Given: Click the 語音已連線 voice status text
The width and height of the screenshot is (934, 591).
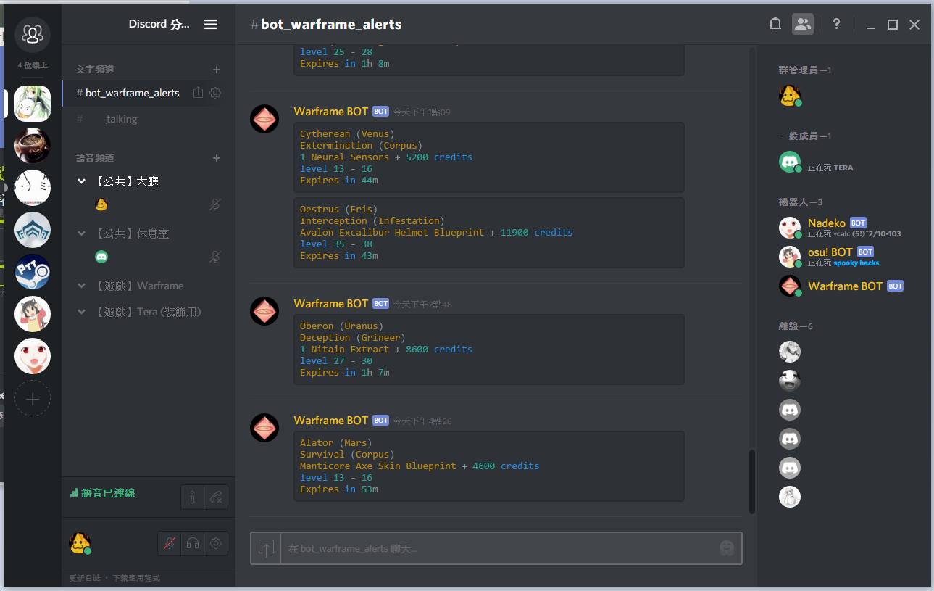Looking at the screenshot, I should [x=108, y=493].
